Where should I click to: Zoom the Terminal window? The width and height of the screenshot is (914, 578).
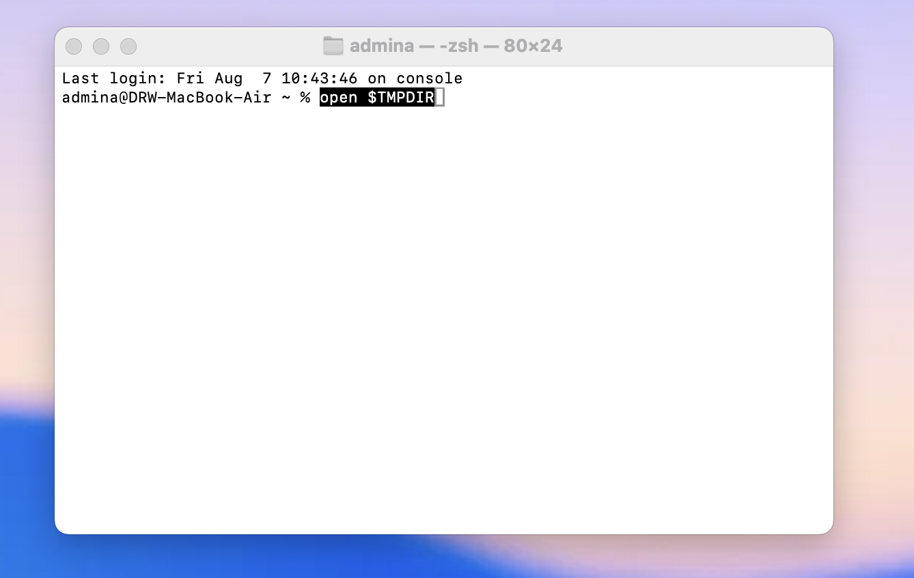click(x=128, y=46)
